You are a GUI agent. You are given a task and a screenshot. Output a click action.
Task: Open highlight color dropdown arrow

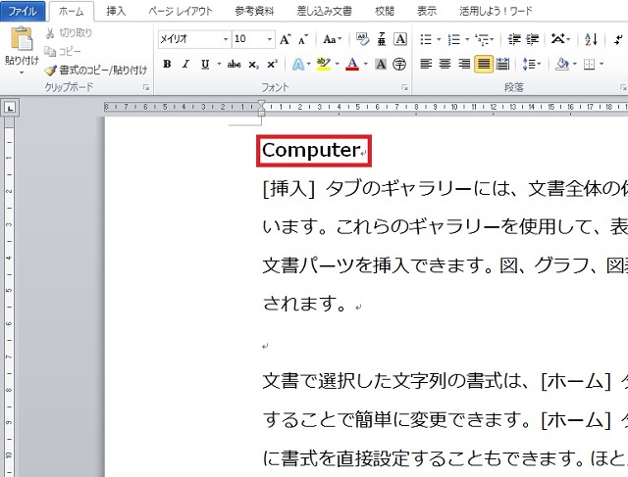338,64
